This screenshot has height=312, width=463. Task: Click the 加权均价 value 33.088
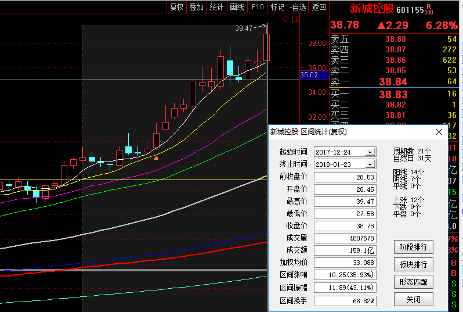point(345,263)
